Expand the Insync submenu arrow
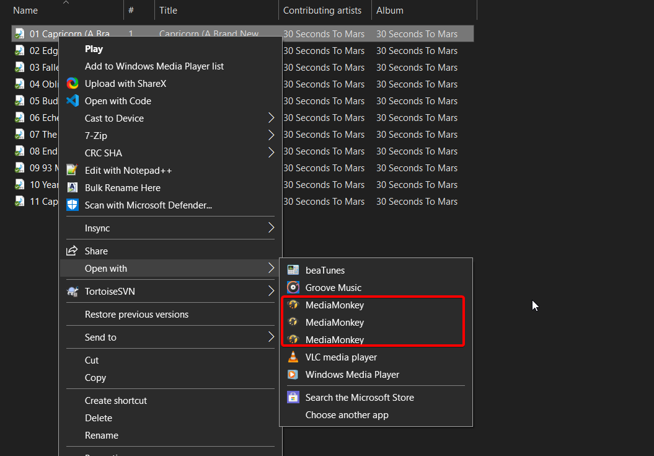Screen dimensions: 654x456 pos(271,228)
